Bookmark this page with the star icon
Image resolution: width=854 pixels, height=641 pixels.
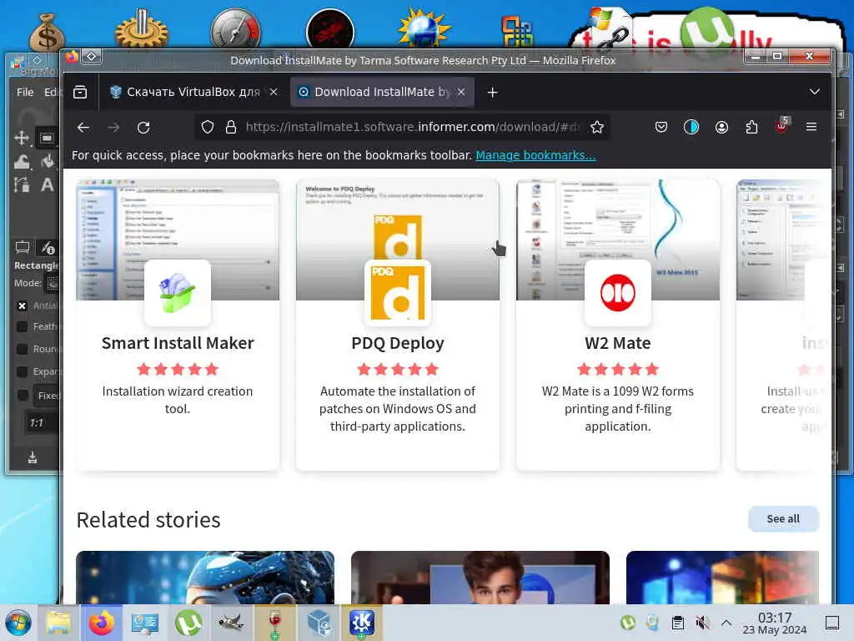pyautogui.click(x=597, y=128)
